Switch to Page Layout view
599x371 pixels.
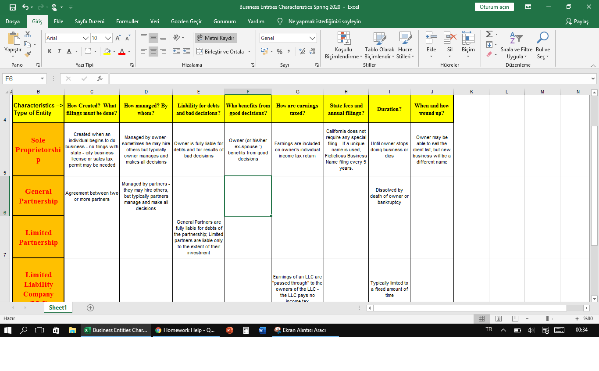click(498, 319)
